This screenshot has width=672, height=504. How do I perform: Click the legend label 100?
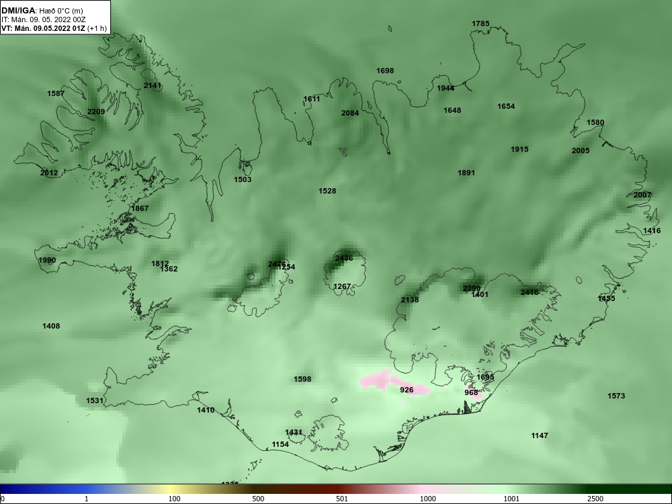(x=174, y=499)
